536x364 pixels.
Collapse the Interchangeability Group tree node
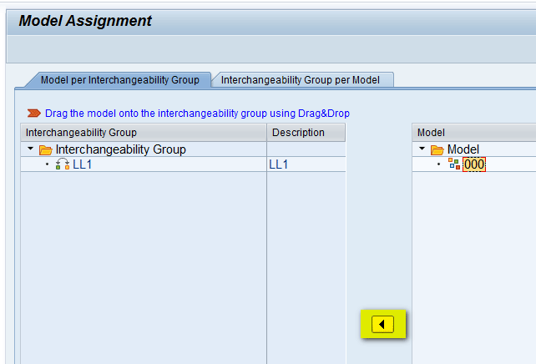(x=31, y=149)
